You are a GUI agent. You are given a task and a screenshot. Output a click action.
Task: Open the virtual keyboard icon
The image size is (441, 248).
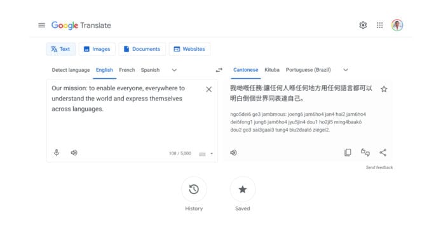click(202, 154)
